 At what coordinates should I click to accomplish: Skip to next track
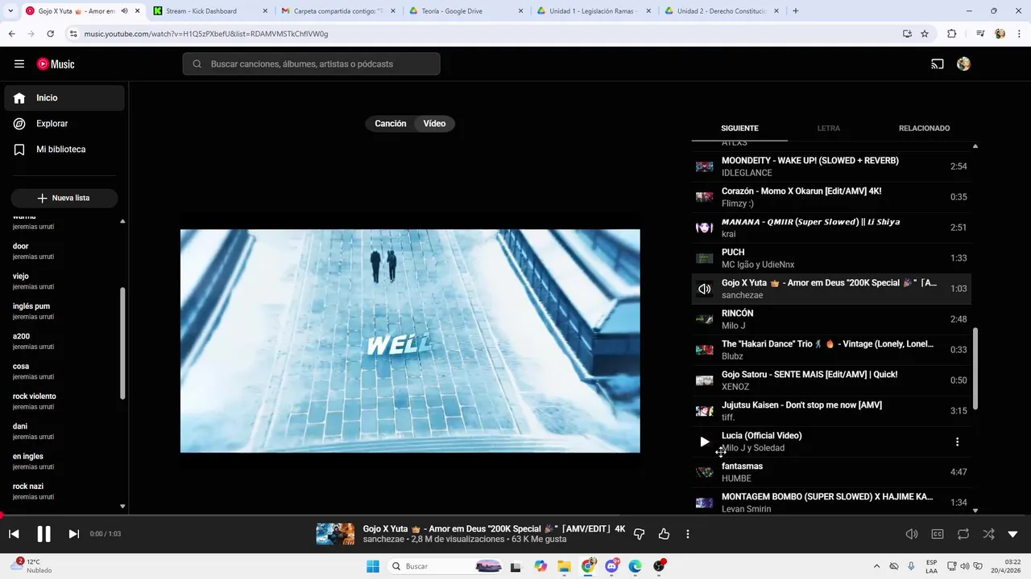click(73, 534)
